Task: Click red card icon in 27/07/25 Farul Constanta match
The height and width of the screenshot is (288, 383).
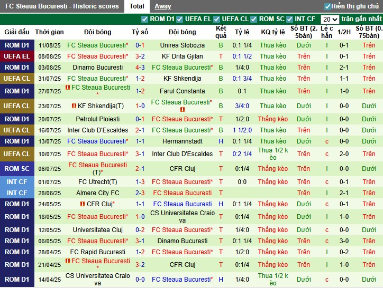Action: [x=68, y=88]
